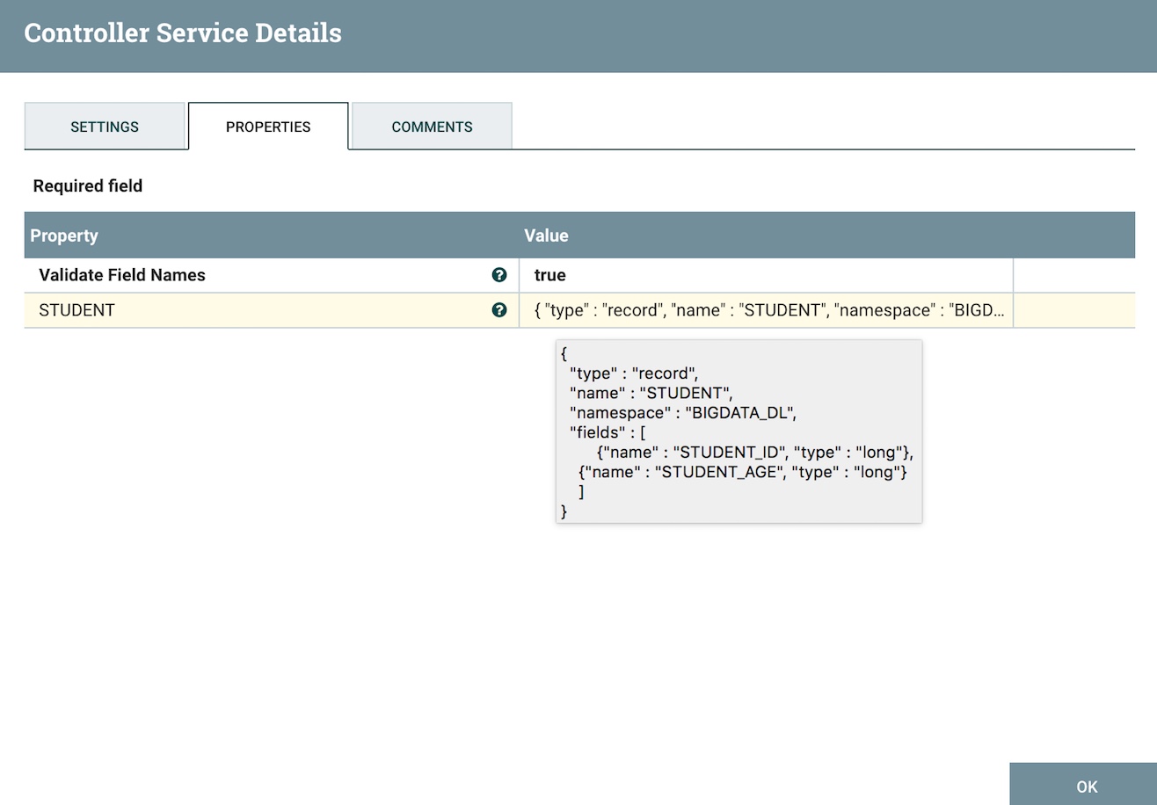This screenshot has width=1157, height=805.
Task: Click the help icon for Validate Field Names
Action: [x=499, y=275]
